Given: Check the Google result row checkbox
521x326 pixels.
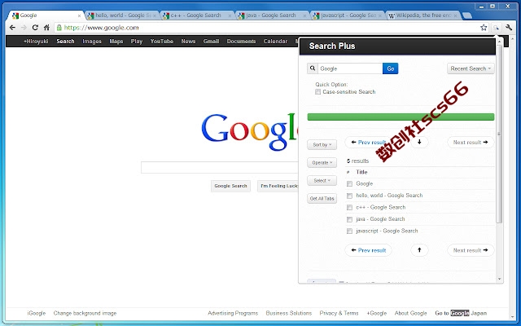Looking at the screenshot, I should [349, 183].
